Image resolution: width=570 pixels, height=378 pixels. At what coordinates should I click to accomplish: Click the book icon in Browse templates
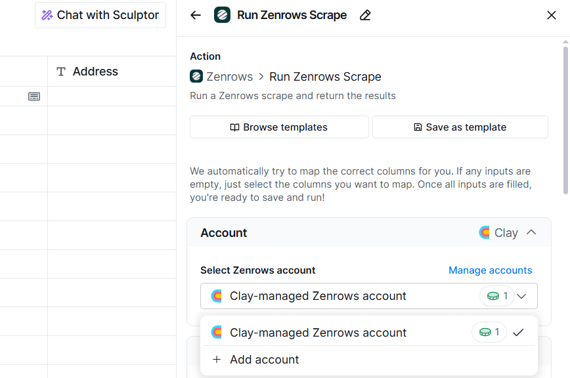tap(234, 127)
